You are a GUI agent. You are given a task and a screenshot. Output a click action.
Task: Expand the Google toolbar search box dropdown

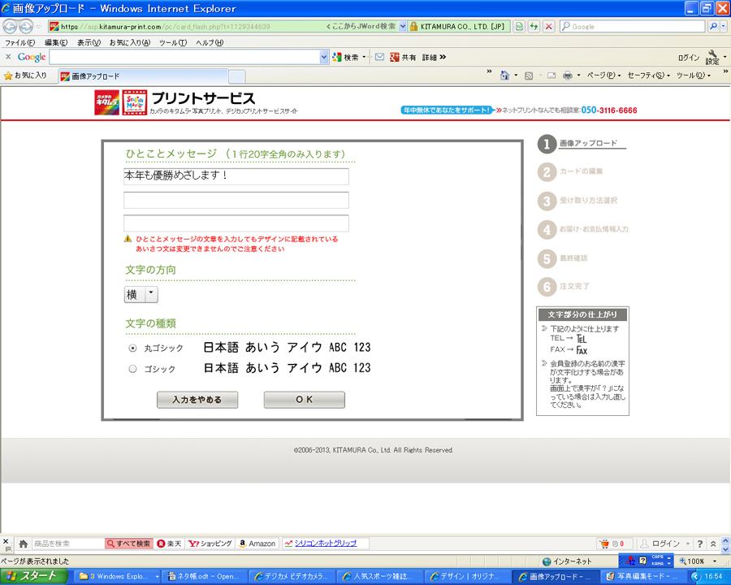pos(324,57)
